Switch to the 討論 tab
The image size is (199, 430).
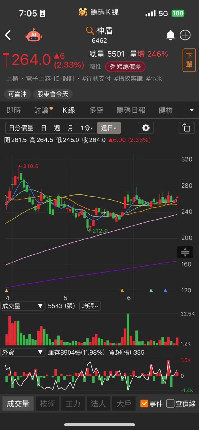tap(42, 110)
